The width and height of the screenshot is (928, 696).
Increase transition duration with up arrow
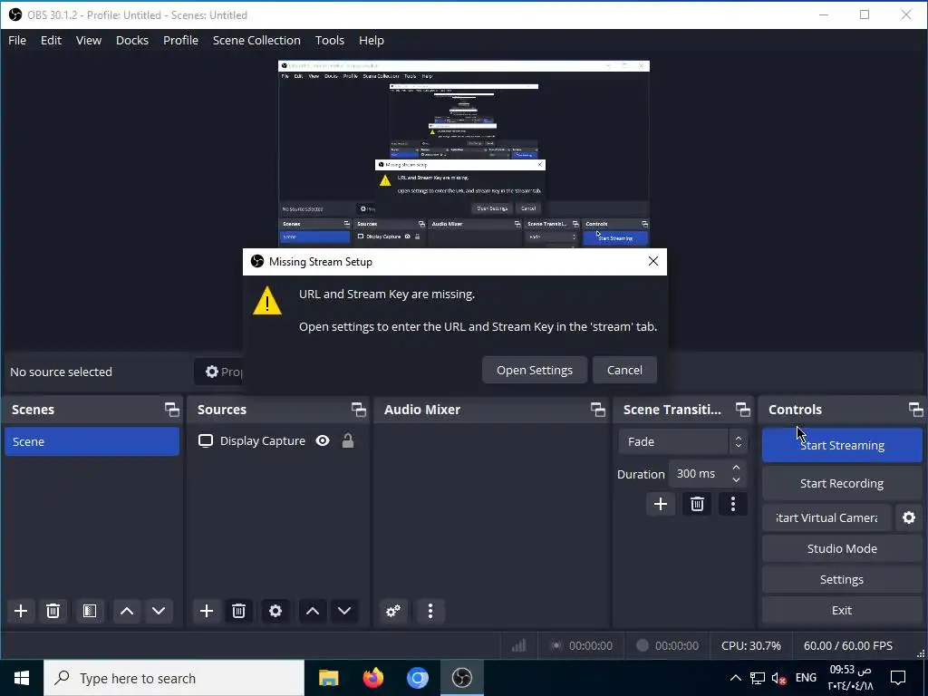(736, 468)
